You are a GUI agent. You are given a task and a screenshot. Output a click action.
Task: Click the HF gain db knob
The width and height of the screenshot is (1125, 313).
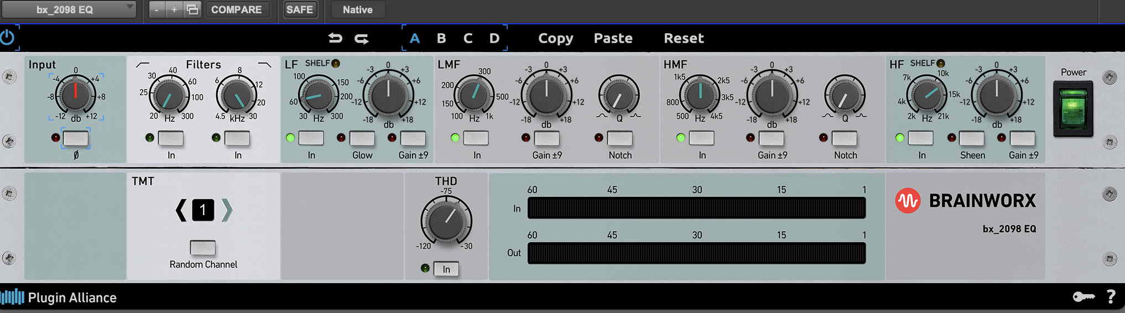[x=997, y=95]
